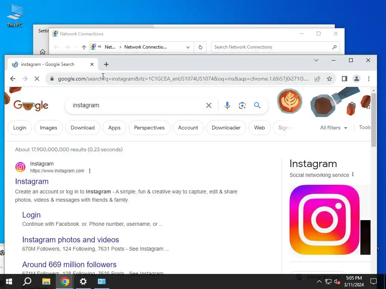Viewport: 386px width, 289px height.
Task: Refresh the Network Connections window
Action: (x=201, y=47)
